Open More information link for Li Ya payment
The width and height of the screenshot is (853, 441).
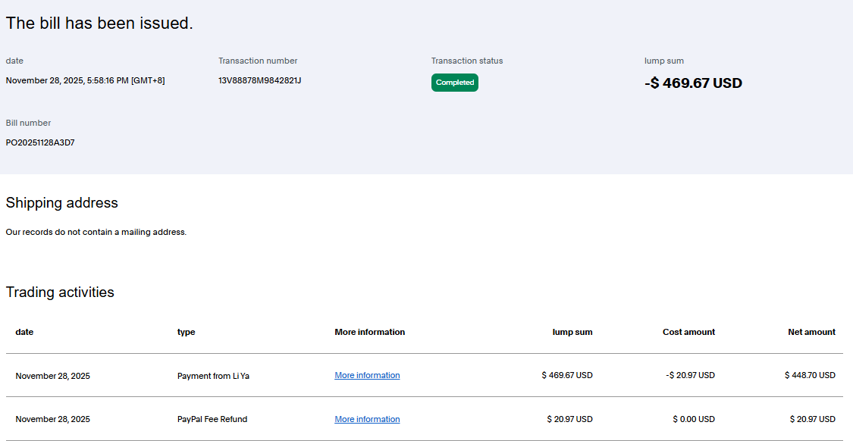click(367, 375)
